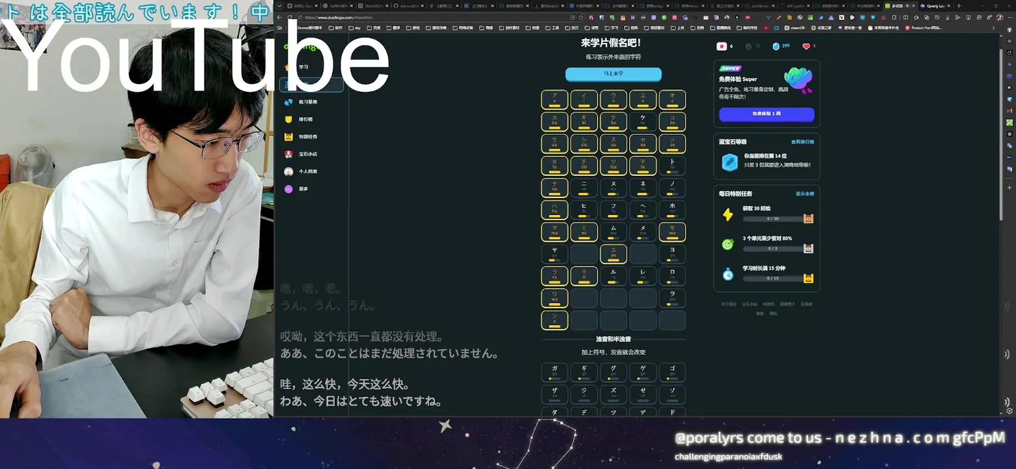Click 显示全部 link in daily quests
Image resolution: width=1016 pixels, height=469 pixels.
coord(804,194)
